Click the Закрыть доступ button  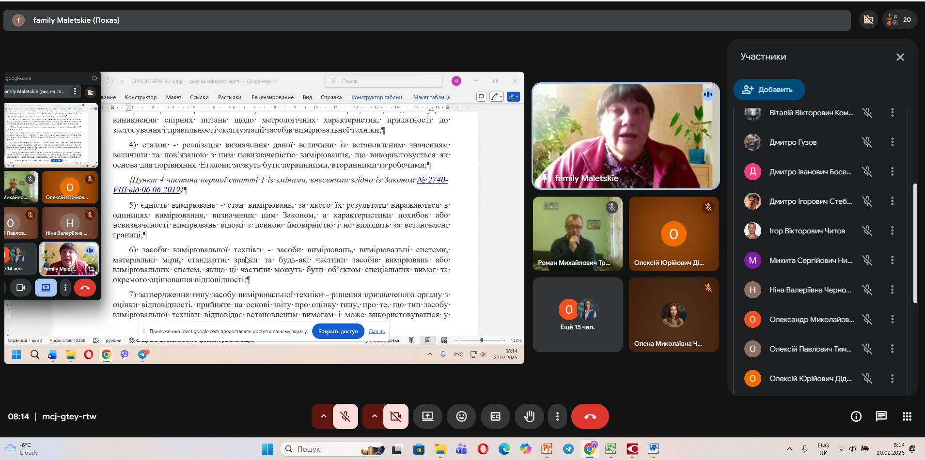click(338, 332)
